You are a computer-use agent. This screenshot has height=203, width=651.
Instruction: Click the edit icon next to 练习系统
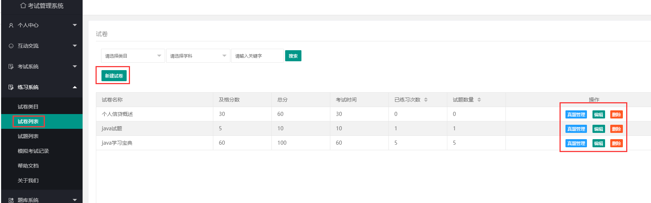(x=11, y=87)
